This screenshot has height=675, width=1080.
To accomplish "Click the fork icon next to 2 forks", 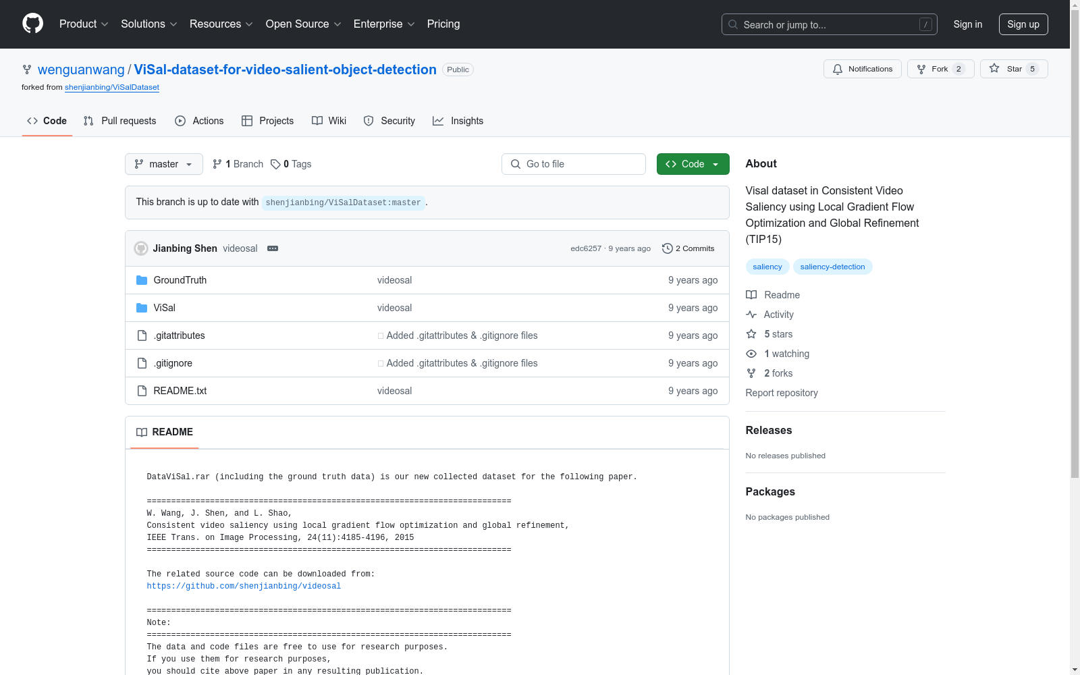I will coord(751,373).
